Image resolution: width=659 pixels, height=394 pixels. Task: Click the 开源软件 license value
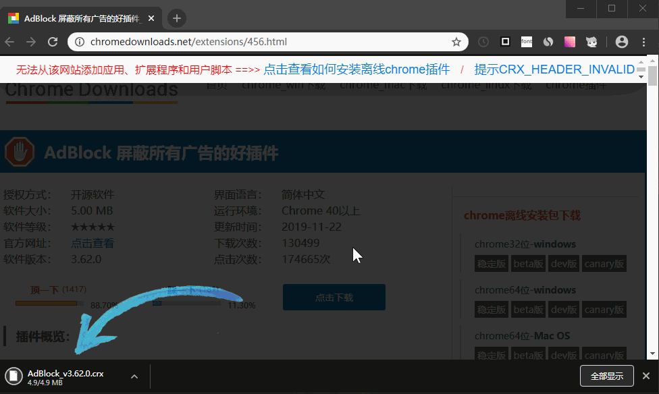click(93, 194)
